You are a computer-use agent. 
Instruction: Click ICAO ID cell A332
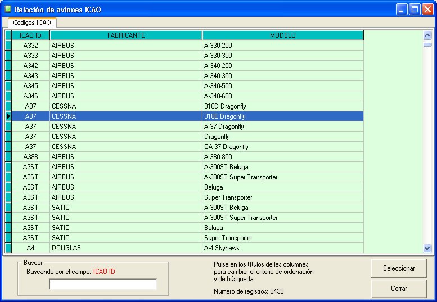point(31,46)
